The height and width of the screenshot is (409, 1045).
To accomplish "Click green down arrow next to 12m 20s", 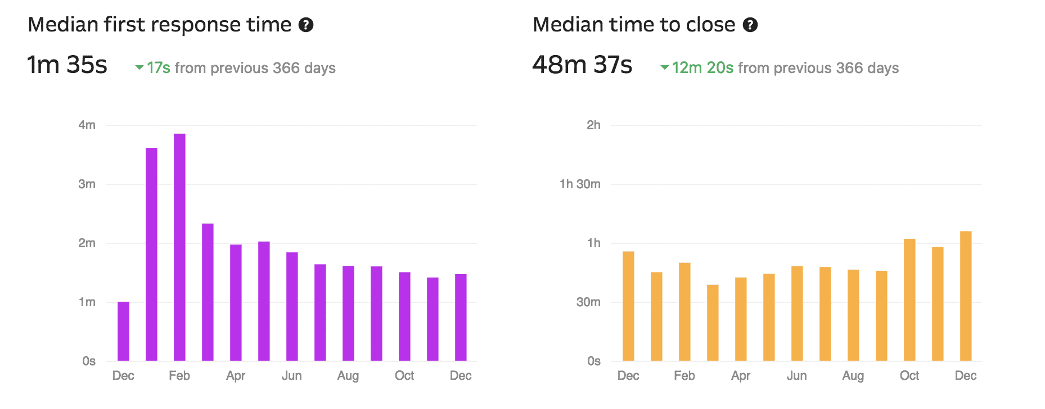I will click(664, 68).
